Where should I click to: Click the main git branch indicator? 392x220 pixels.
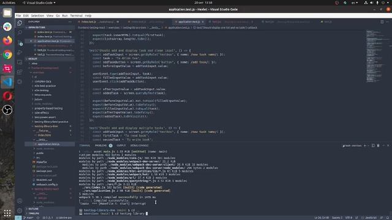[28, 218]
